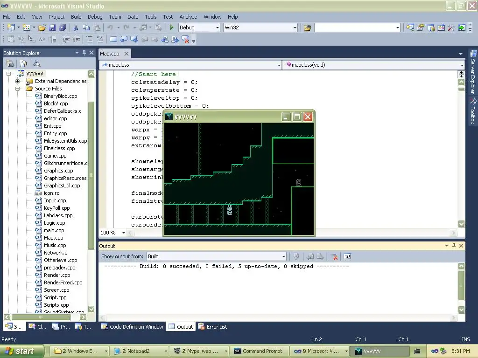Open Solution Explorer from toolbar icon
This screenshot has height=358, width=478.
tap(410, 28)
